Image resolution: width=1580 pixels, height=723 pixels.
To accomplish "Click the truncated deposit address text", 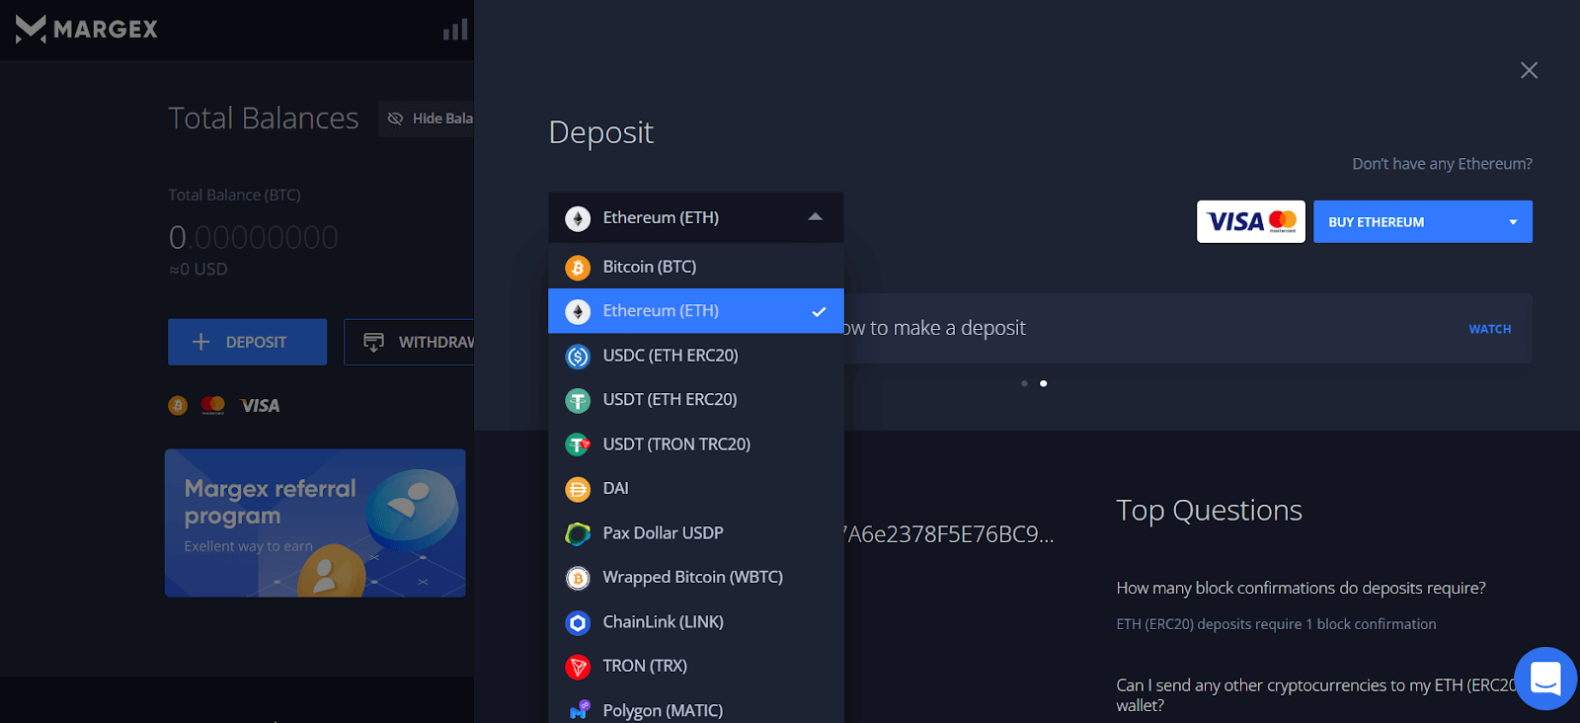I will [x=949, y=534].
